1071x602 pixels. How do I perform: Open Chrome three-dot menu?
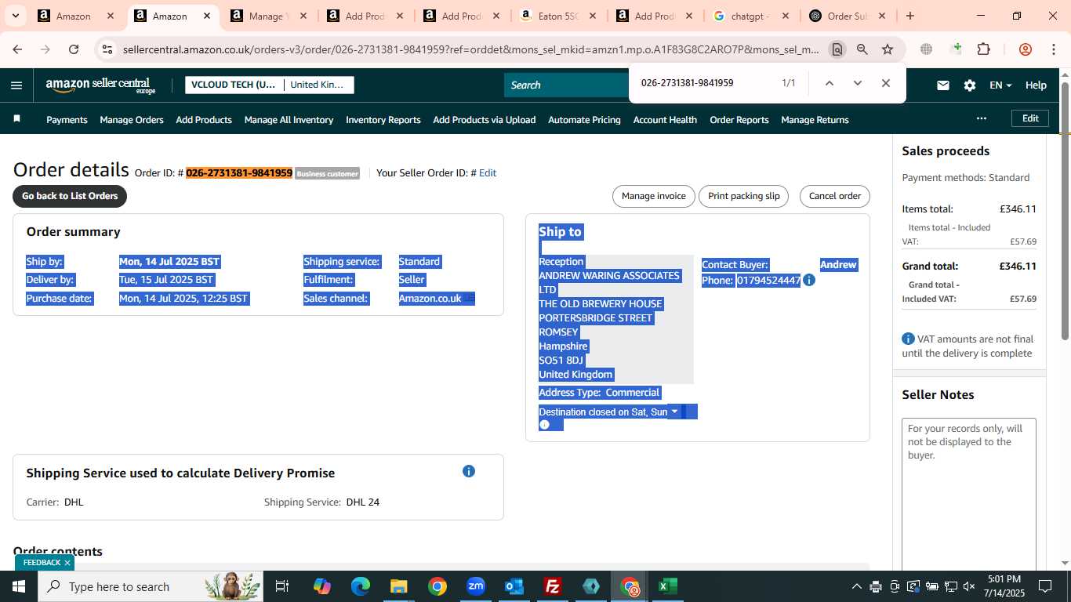pos(1053,49)
